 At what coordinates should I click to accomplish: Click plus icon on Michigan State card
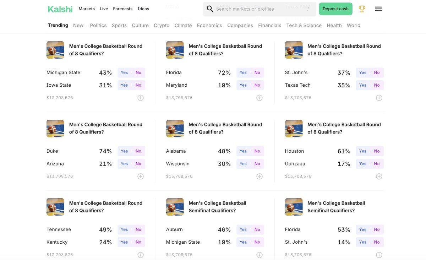click(141, 98)
